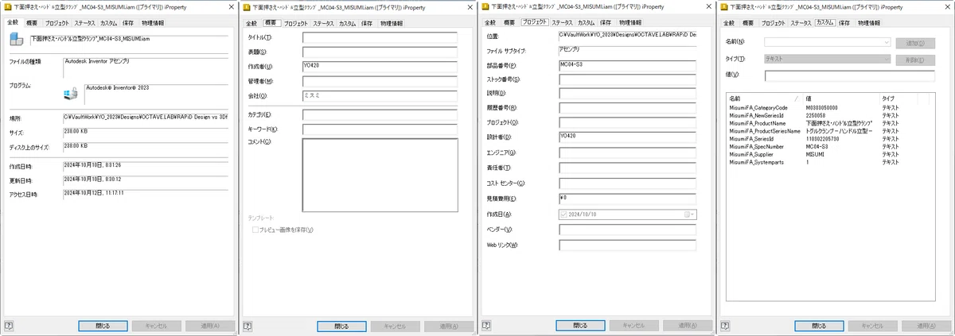
Task: Click the タイトル(T) input field
Action: 380,37
